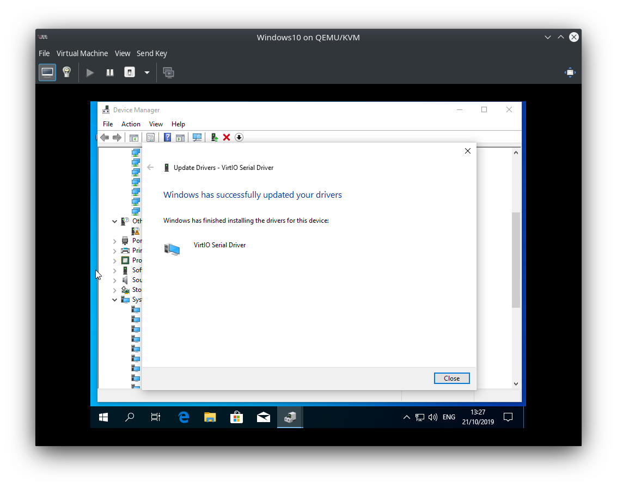617x488 pixels.
Task: Click the Run virtual machine play button
Action: 90,72
